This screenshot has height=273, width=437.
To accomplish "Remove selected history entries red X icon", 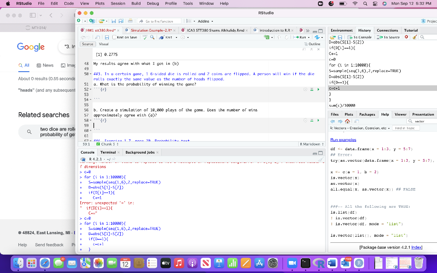I will [x=406, y=37].
